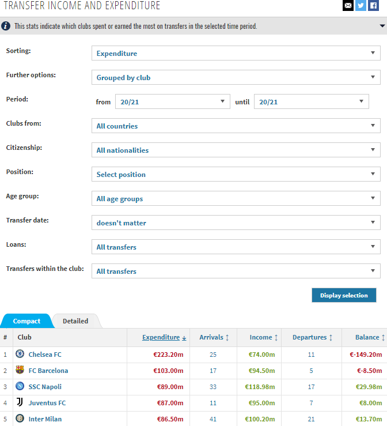The image size is (387, 426).
Task: Click the Chelsea FC crest
Action: pyautogui.click(x=20, y=354)
